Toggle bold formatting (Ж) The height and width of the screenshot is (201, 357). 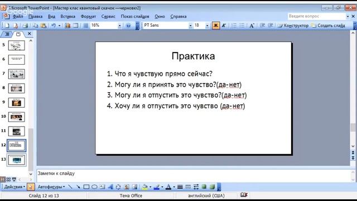(x=216, y=26)
